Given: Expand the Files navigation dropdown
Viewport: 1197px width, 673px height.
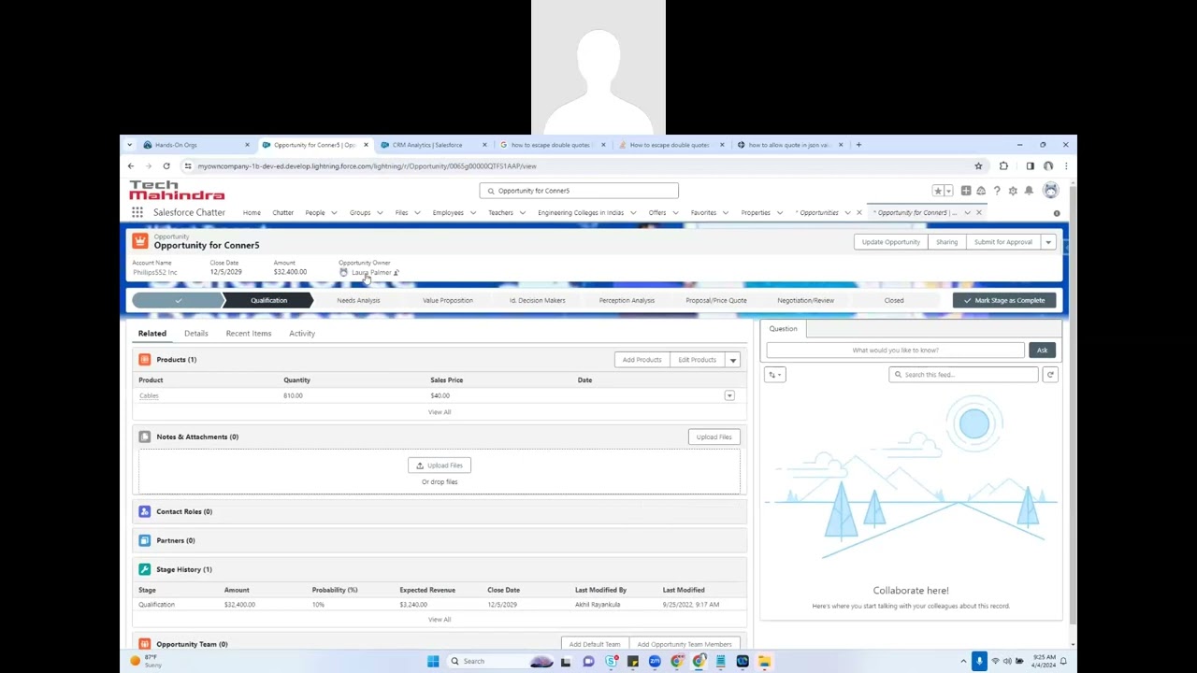Looking at the screenshot, I should point(417,213).
